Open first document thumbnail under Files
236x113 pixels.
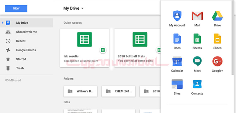coord(80,111)
